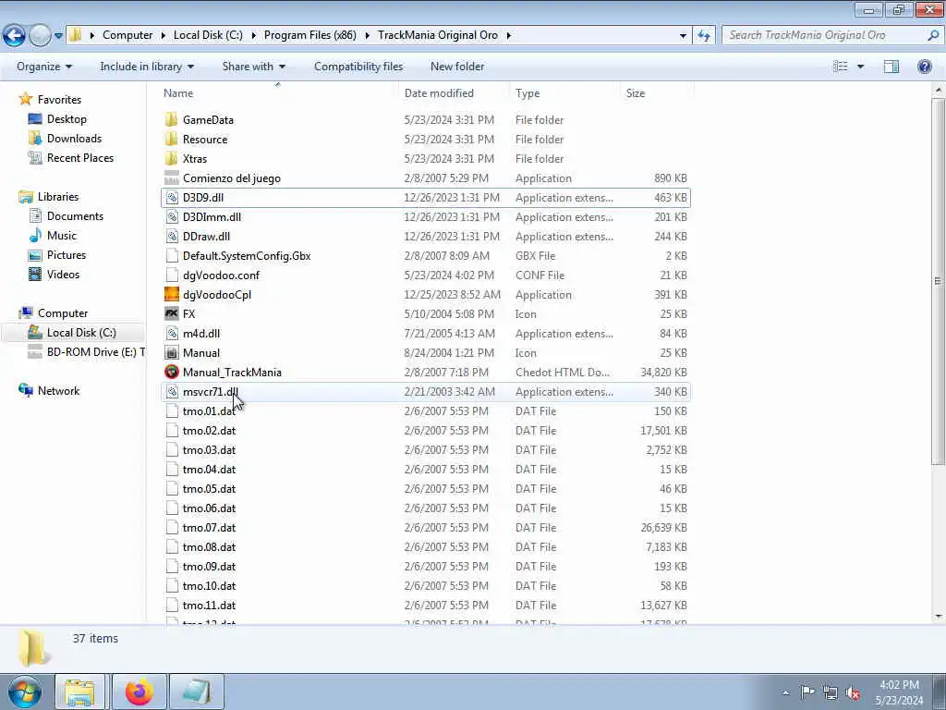The height and width of the screenshot is (710, 946).
Task: Open BD-ROM Drive (E:) in navigation pane
Action: tap(86, 352)
